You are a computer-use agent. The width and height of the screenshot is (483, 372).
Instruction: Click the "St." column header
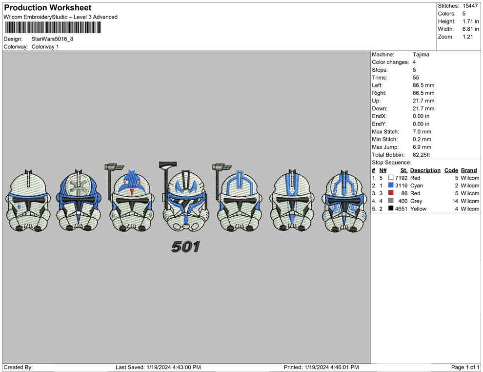click(404, 170)
